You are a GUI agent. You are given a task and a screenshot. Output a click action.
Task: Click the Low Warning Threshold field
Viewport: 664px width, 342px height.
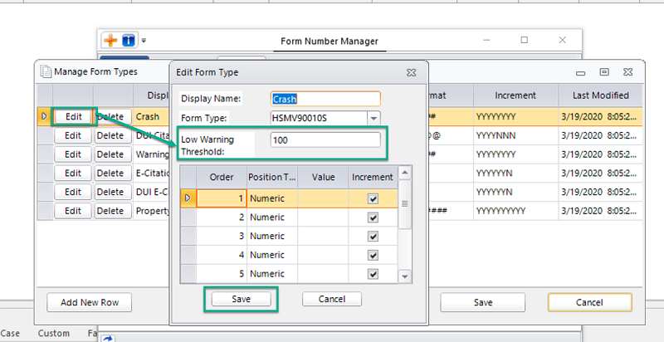[x=325, y=141]
